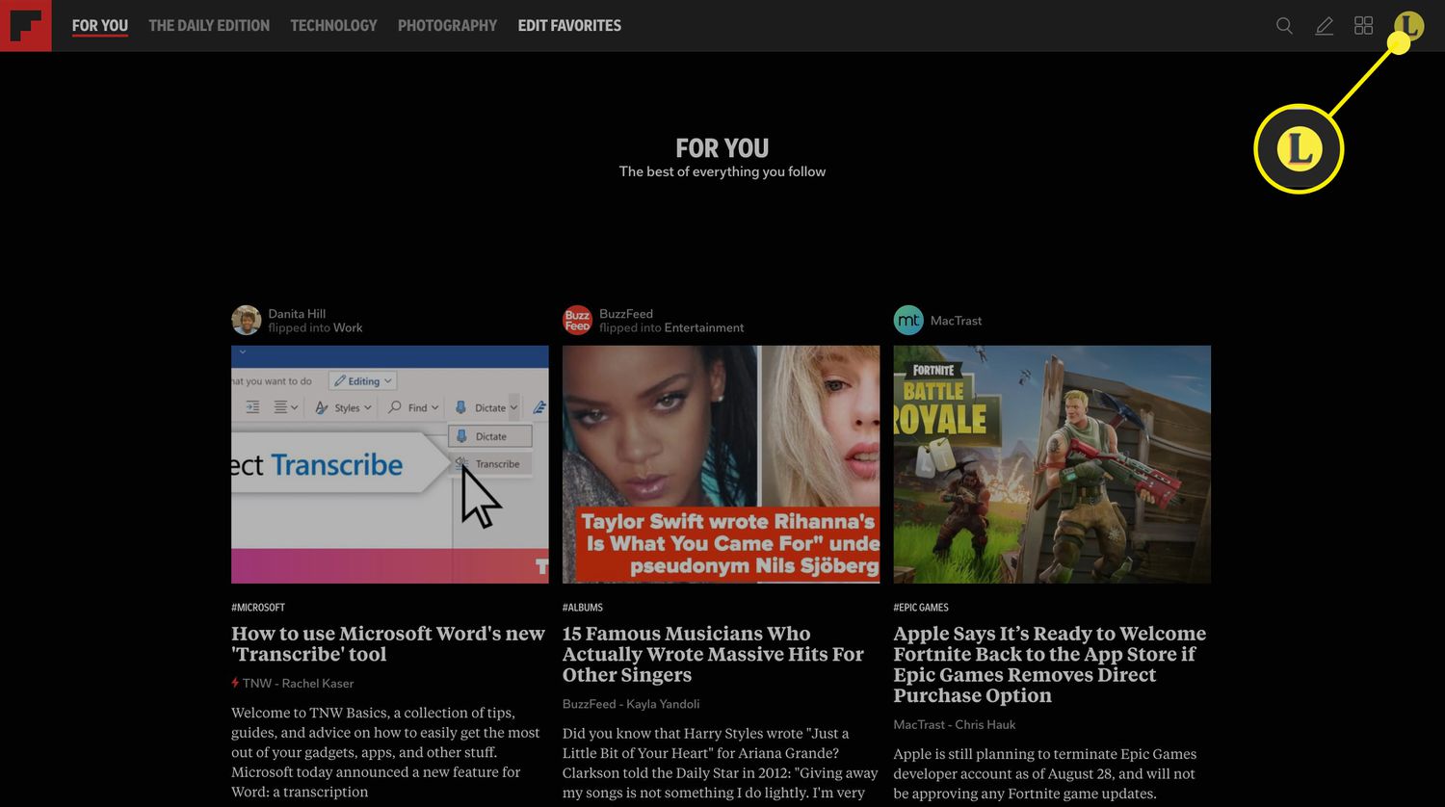Screen dimensions: 1445x807
Task: Switch to The Daily Edition tab
Action: 209,26
